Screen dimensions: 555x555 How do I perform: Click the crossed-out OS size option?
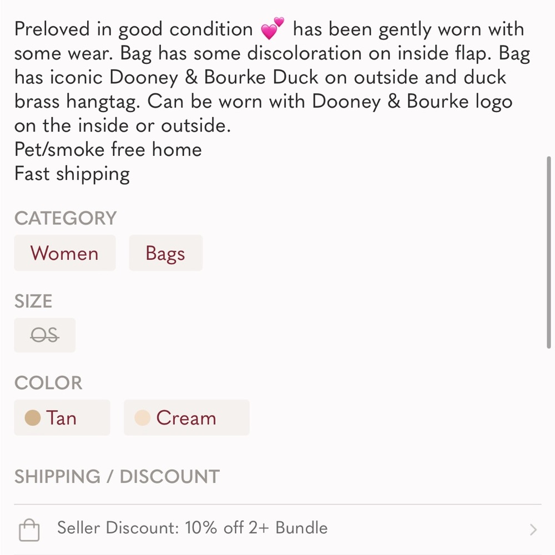(44, 335)
